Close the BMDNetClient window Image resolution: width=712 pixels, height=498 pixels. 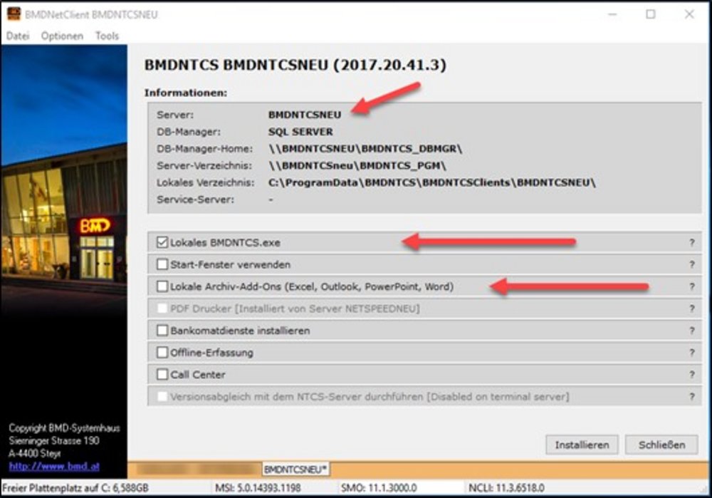(x=689, y=14)
